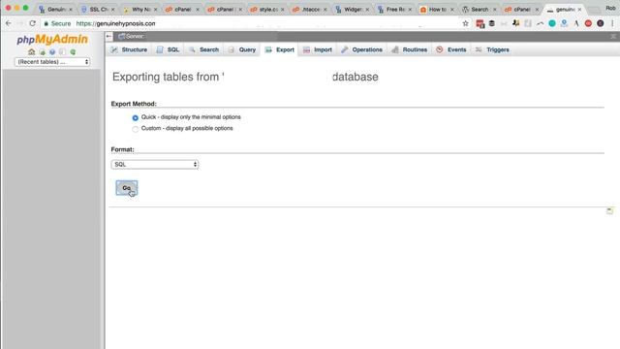Click the black-and-yellow puzzle extension icon

(515, 23)
